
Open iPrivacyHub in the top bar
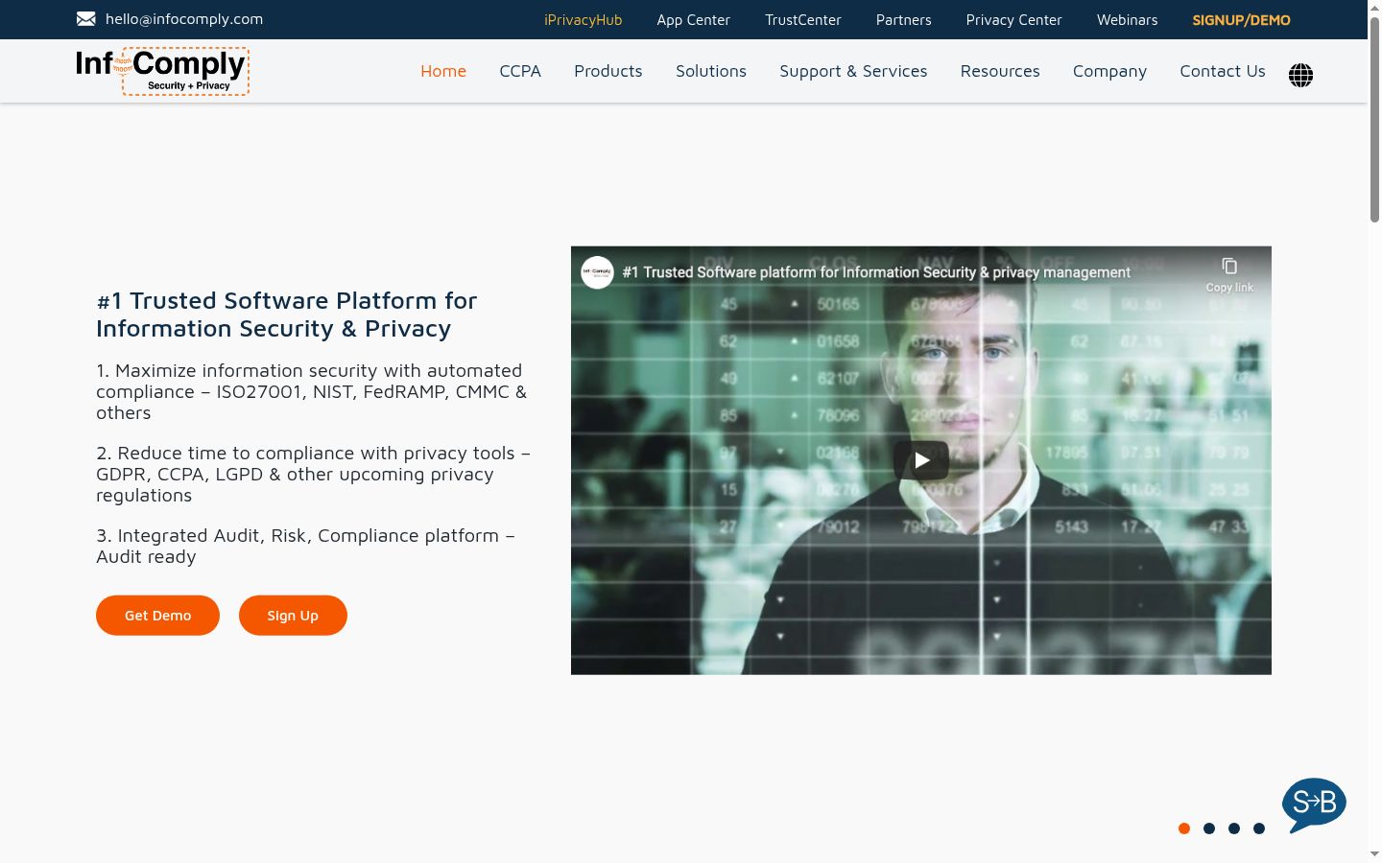tap(584, 20)
